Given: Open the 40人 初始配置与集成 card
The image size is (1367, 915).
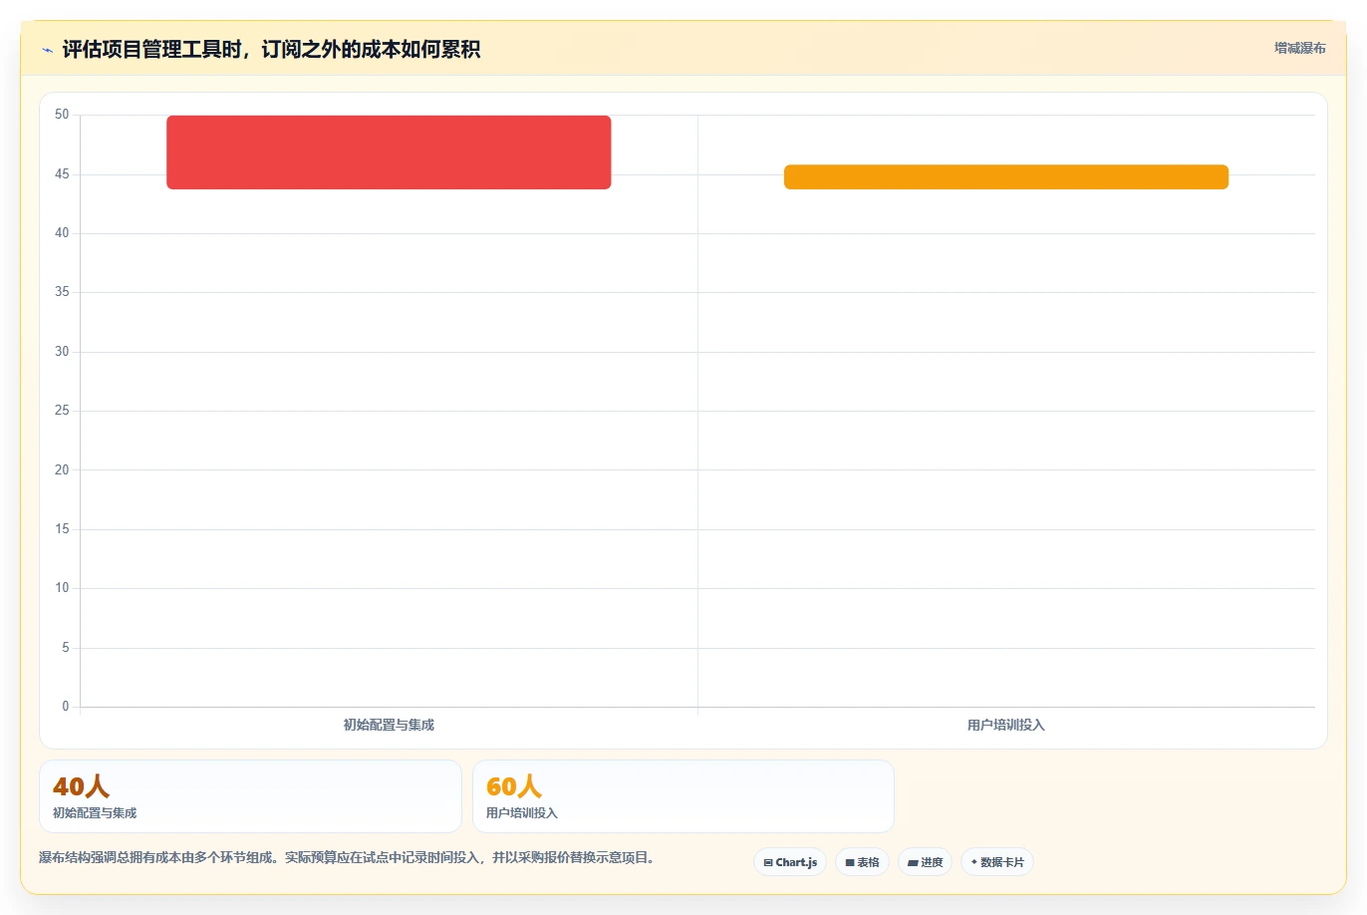Looking at the screenshot, I should [250, 796].
